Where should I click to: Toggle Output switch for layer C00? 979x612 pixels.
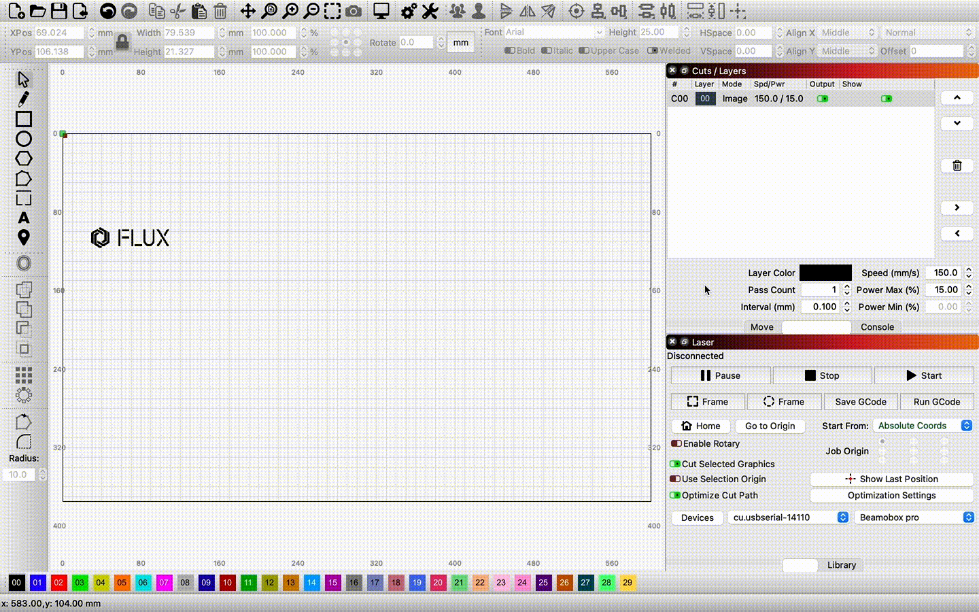click(823, 99)
